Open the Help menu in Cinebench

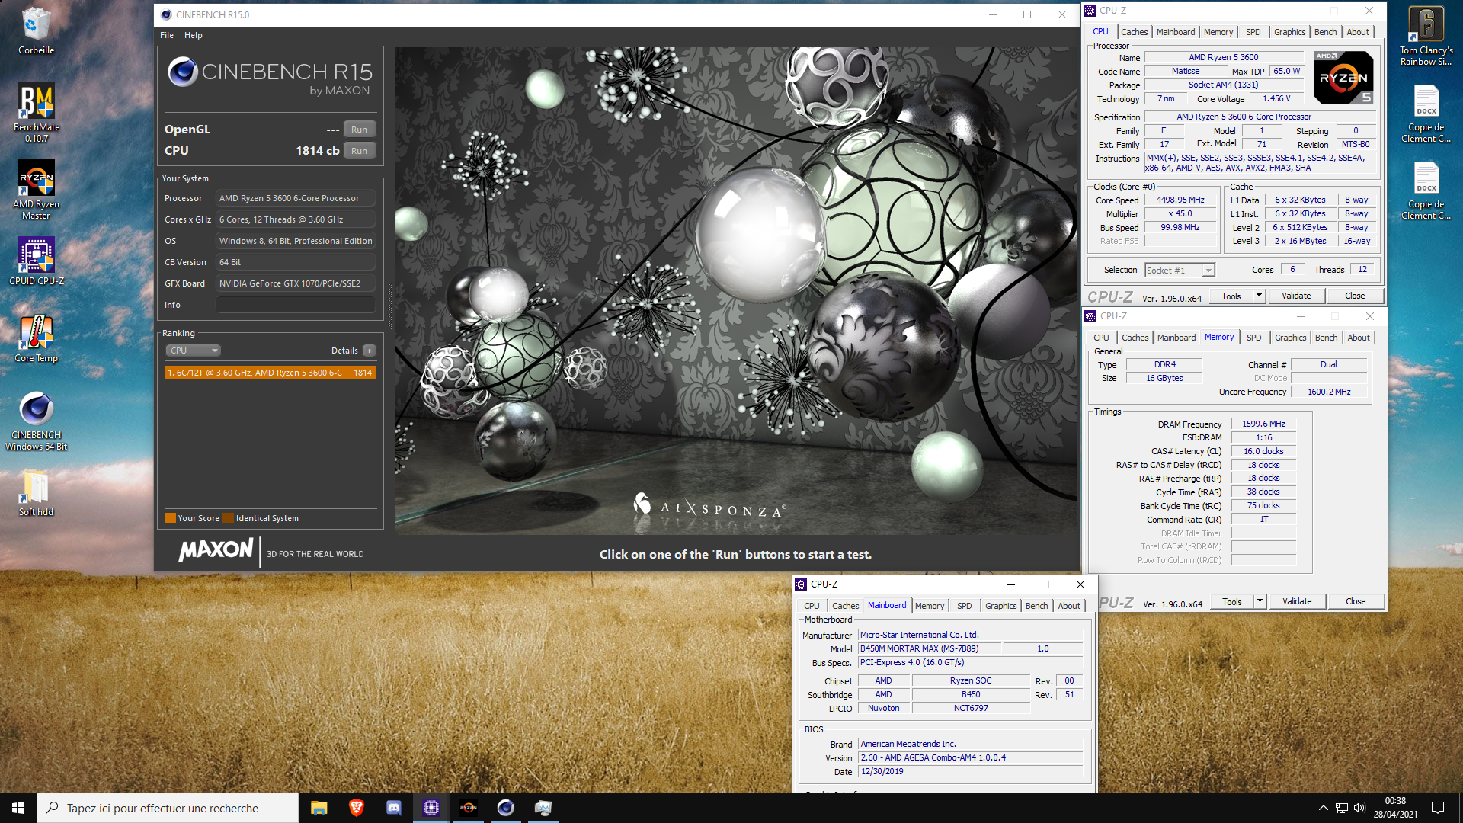(194, 35)
